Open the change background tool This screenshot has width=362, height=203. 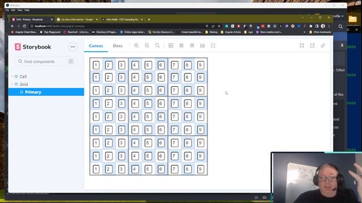(x=171, y=46)
